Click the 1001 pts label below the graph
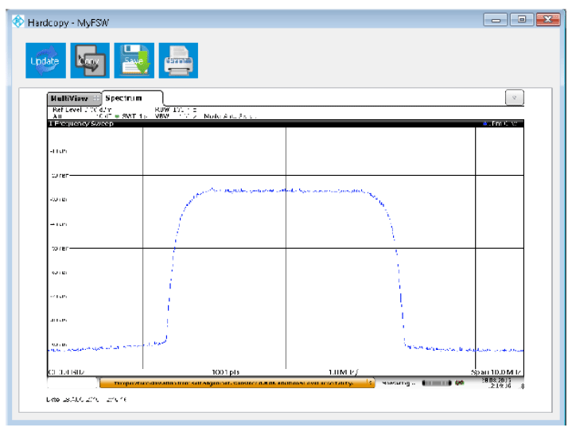The width and height of the screenshot is (572, 431). point(226,371)
